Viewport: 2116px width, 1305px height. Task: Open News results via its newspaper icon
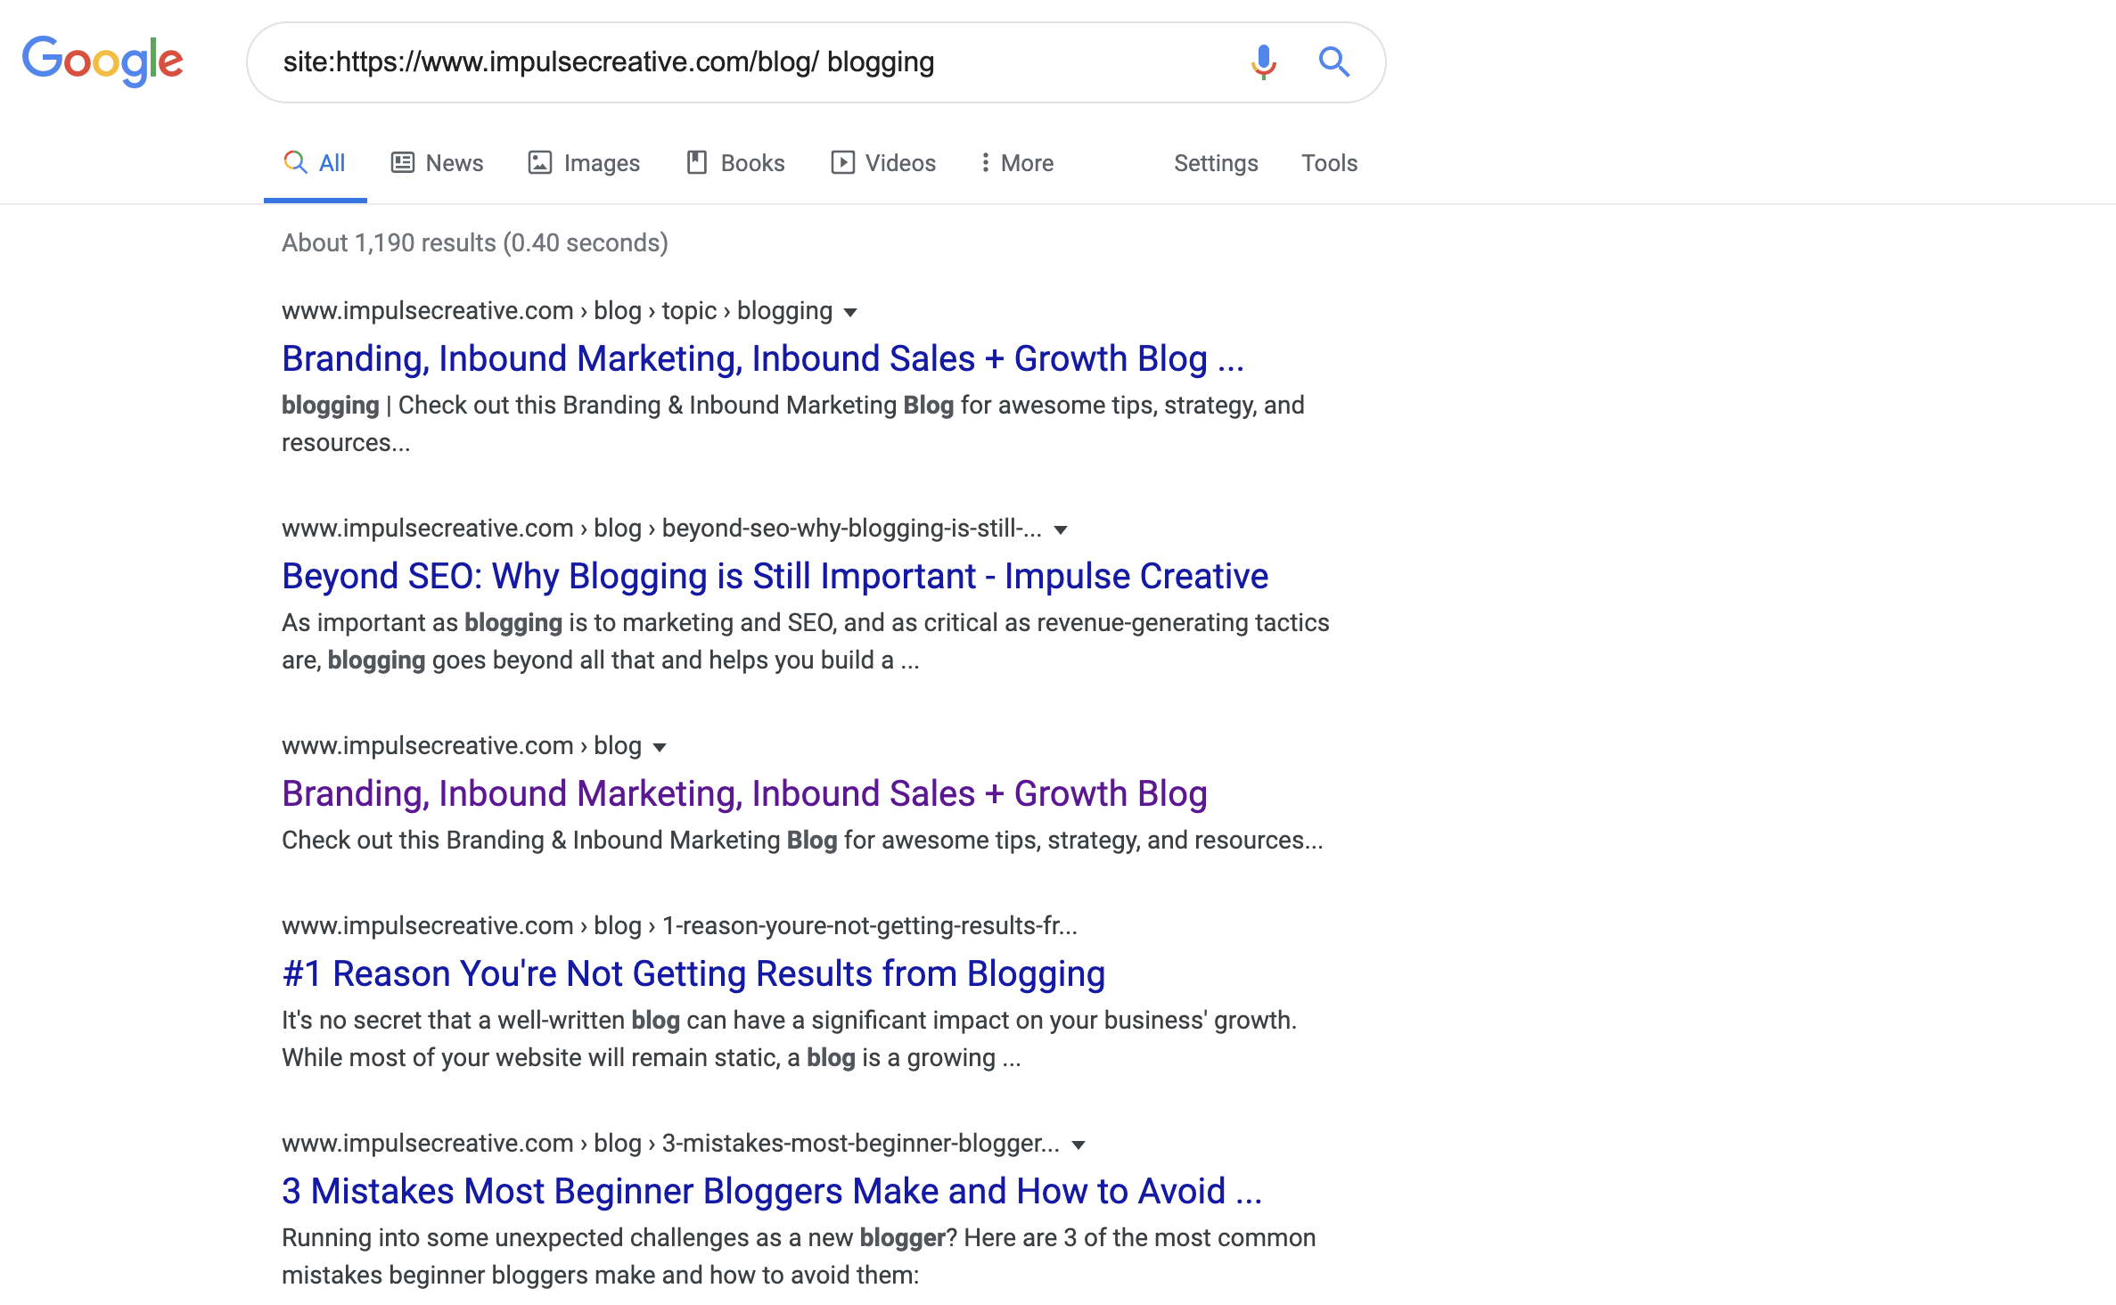tap(404, 162)
